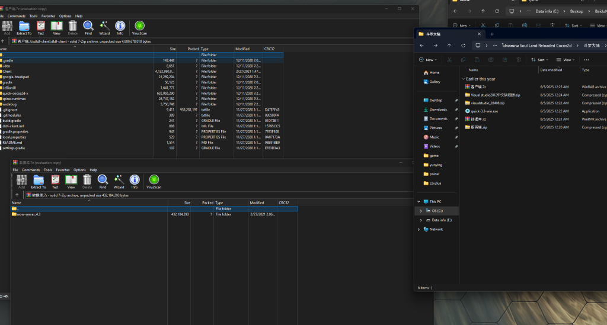This screenshot has height=325, width=607.
Task: Add a new tab in File Explorer
Action: point(491,34)
